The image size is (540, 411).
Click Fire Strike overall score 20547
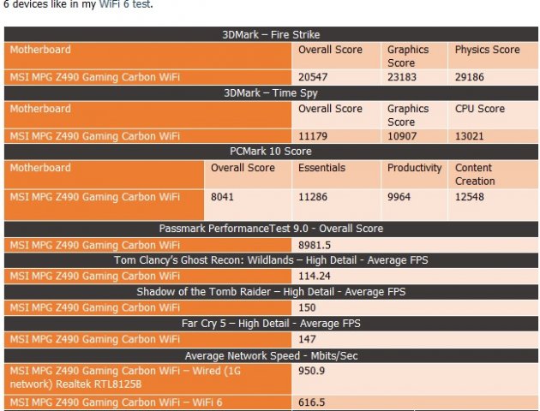click(x=313, y=77)
